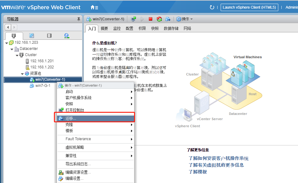
Task: Click the Datacenter building icon
Action: tap(17, 49)
